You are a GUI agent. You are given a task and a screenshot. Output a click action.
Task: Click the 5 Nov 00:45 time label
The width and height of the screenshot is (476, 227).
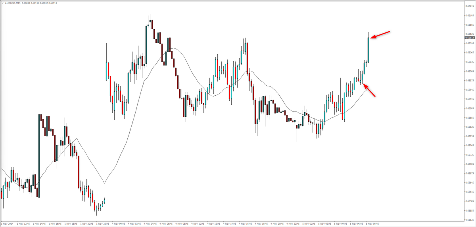(x=309, y=224)
